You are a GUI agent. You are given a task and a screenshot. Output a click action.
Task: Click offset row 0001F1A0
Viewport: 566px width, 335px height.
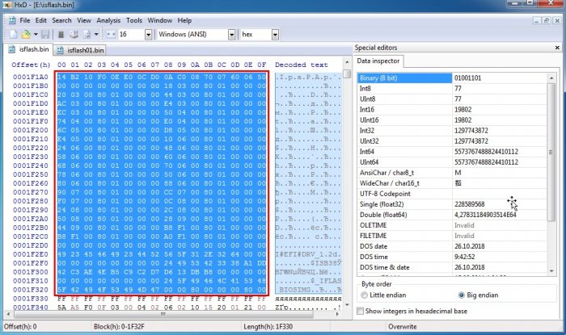coord(31,77)
